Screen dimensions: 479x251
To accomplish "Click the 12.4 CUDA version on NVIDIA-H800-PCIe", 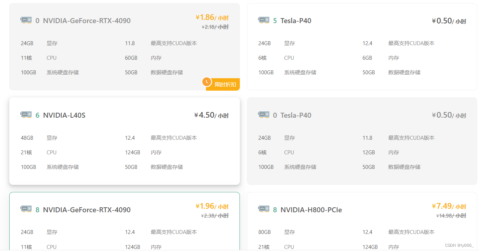I will coord(367,232).
